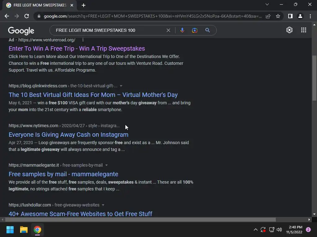The width and height of the screenshot is (317, 237).
Task: Click the Google logo
Action: tap(21, 31)
